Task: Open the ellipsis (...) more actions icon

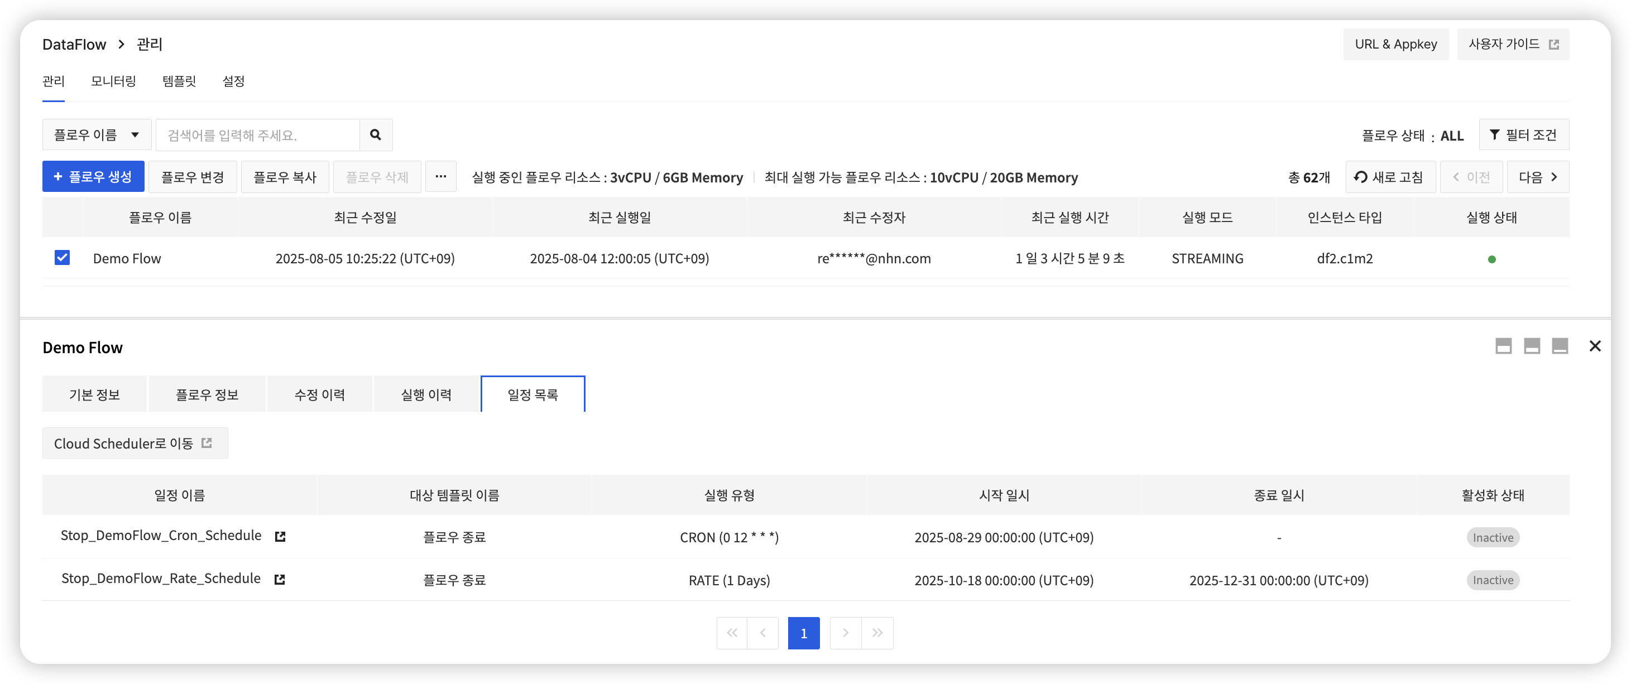Action: pos(440,176)
